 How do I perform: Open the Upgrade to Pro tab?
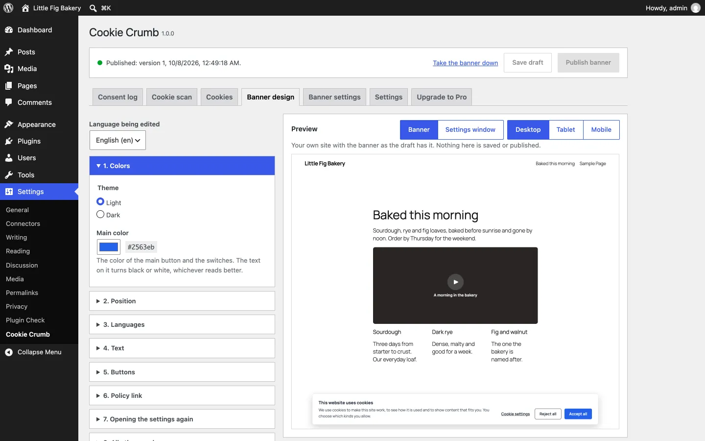click(442, 97)
